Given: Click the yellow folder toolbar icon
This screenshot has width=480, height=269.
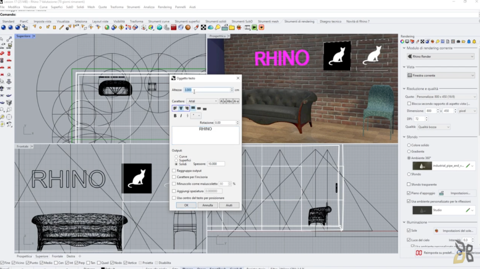Looking at the screenshot, I should pos(232,28).
